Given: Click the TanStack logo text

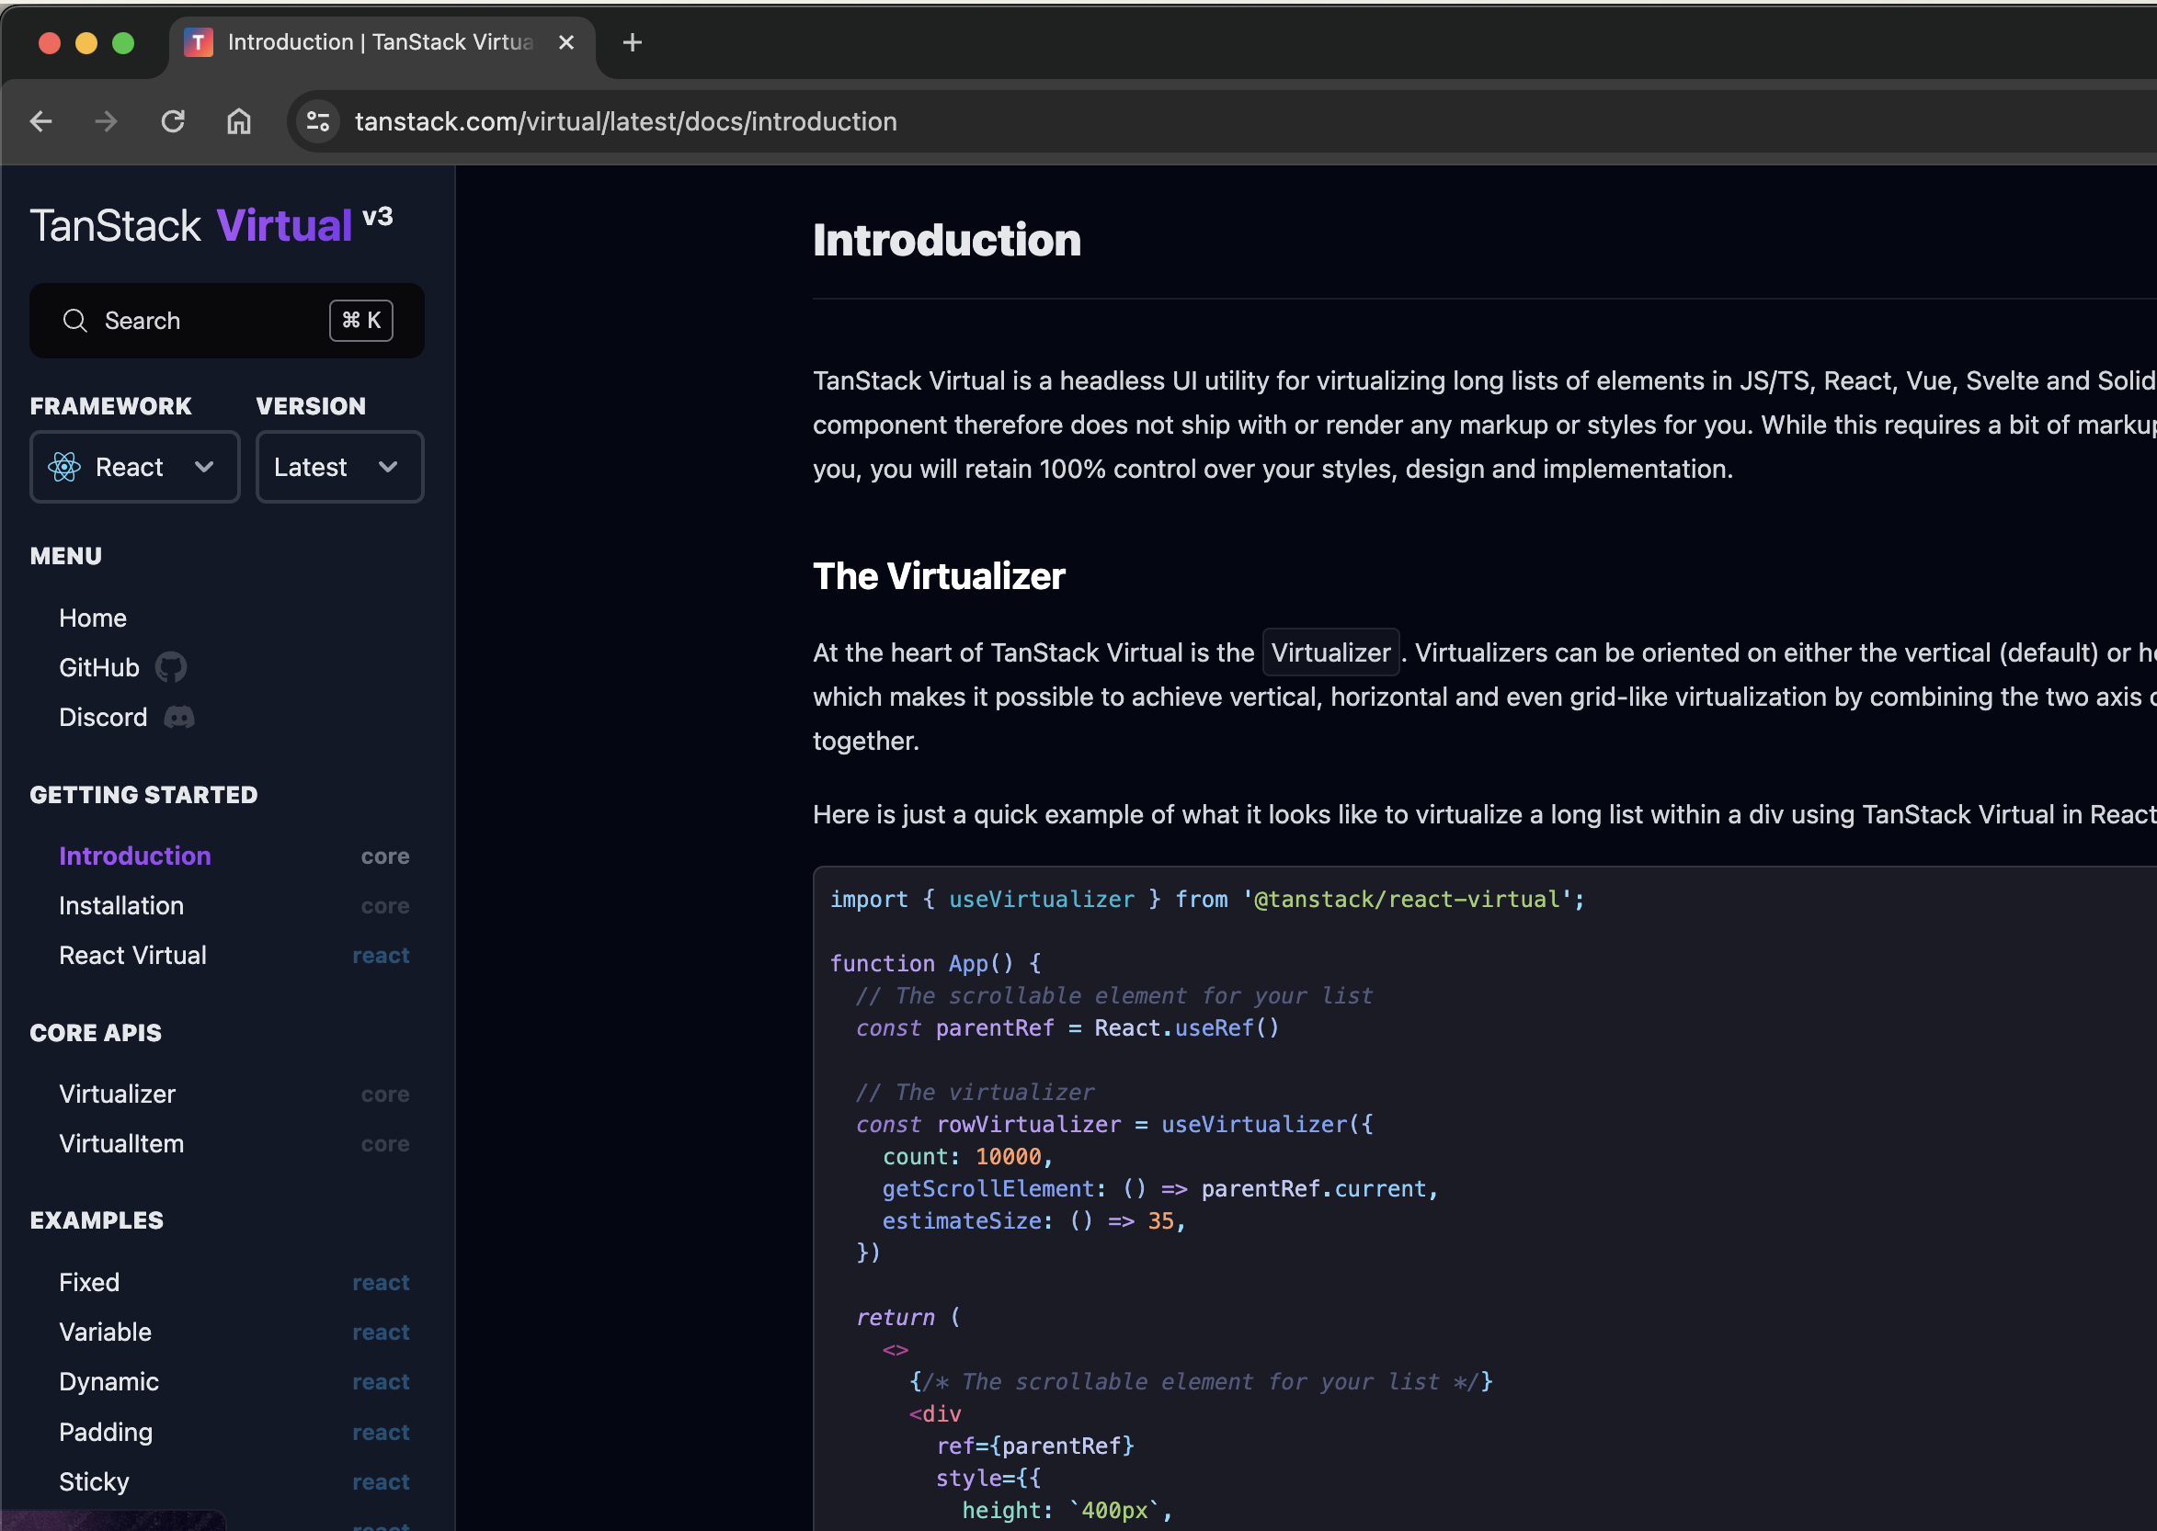Looking at the screenshot, I should [116, 226].
